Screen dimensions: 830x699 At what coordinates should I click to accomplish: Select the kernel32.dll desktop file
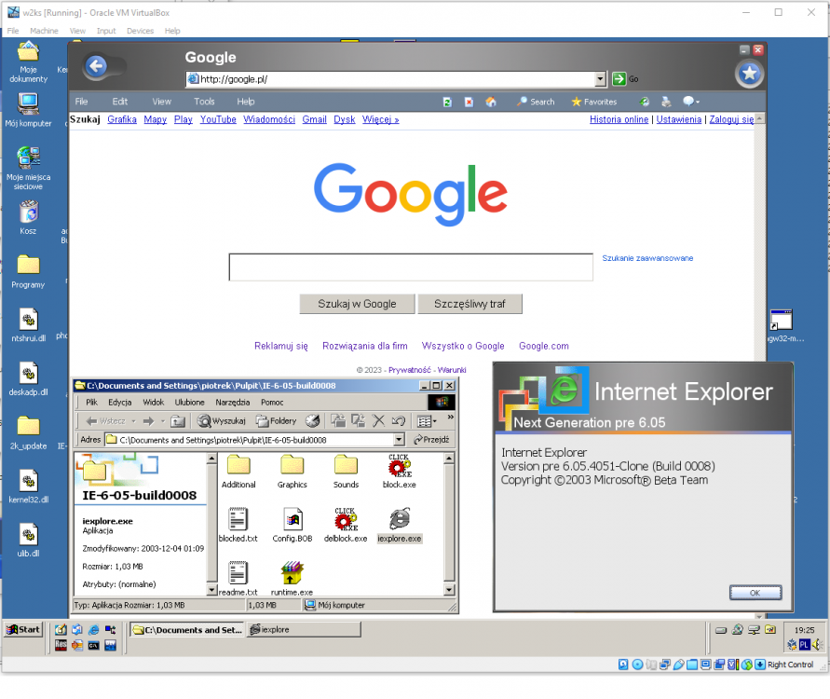point(29,487)
